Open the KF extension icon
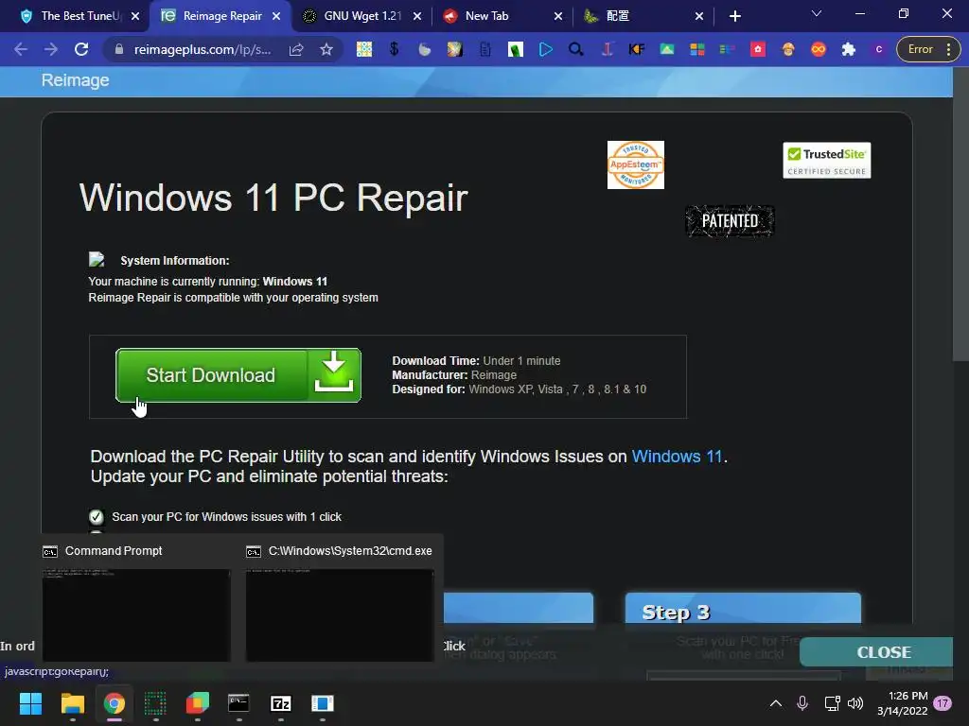The image size is (969, 726). pos(637,49)
